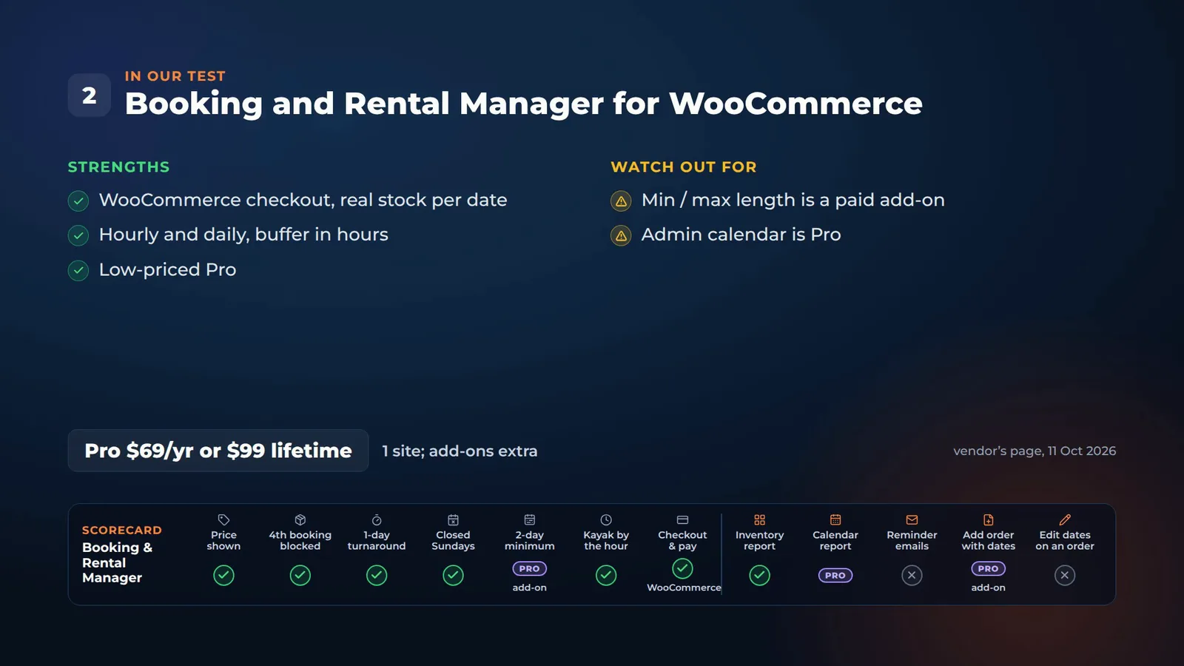This screenshot has width=1184, height=666.
Task: Click check icon beside WooCommerce checkout strength
Action: click(x=78, y=201)
